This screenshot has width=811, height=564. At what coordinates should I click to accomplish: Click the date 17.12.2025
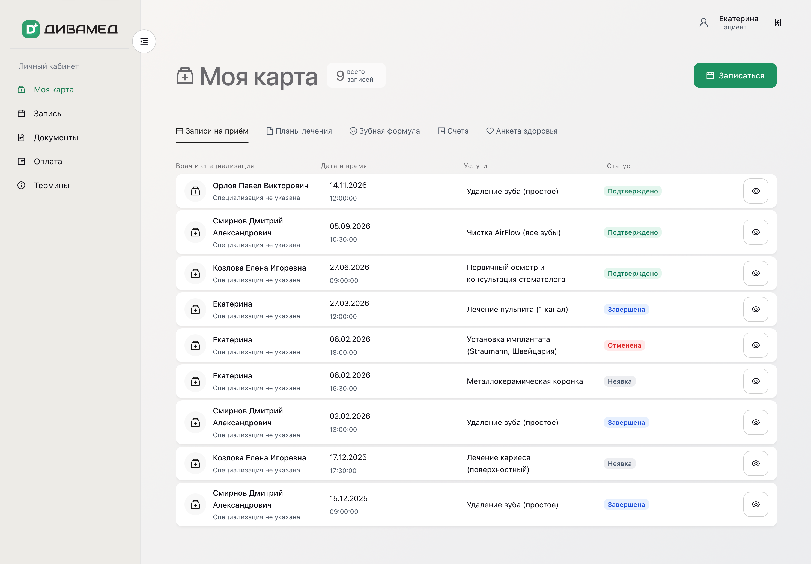(348, 457)
